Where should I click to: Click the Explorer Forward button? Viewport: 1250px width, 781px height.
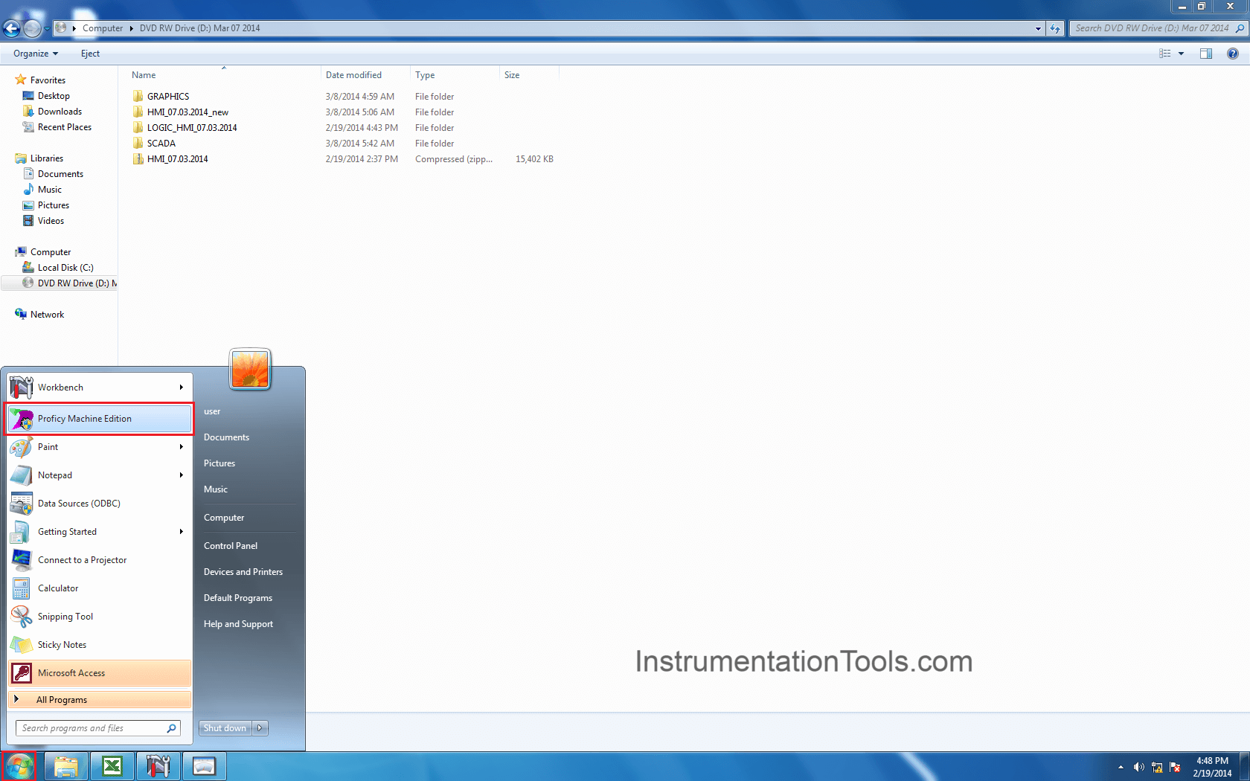pos(32,28)
